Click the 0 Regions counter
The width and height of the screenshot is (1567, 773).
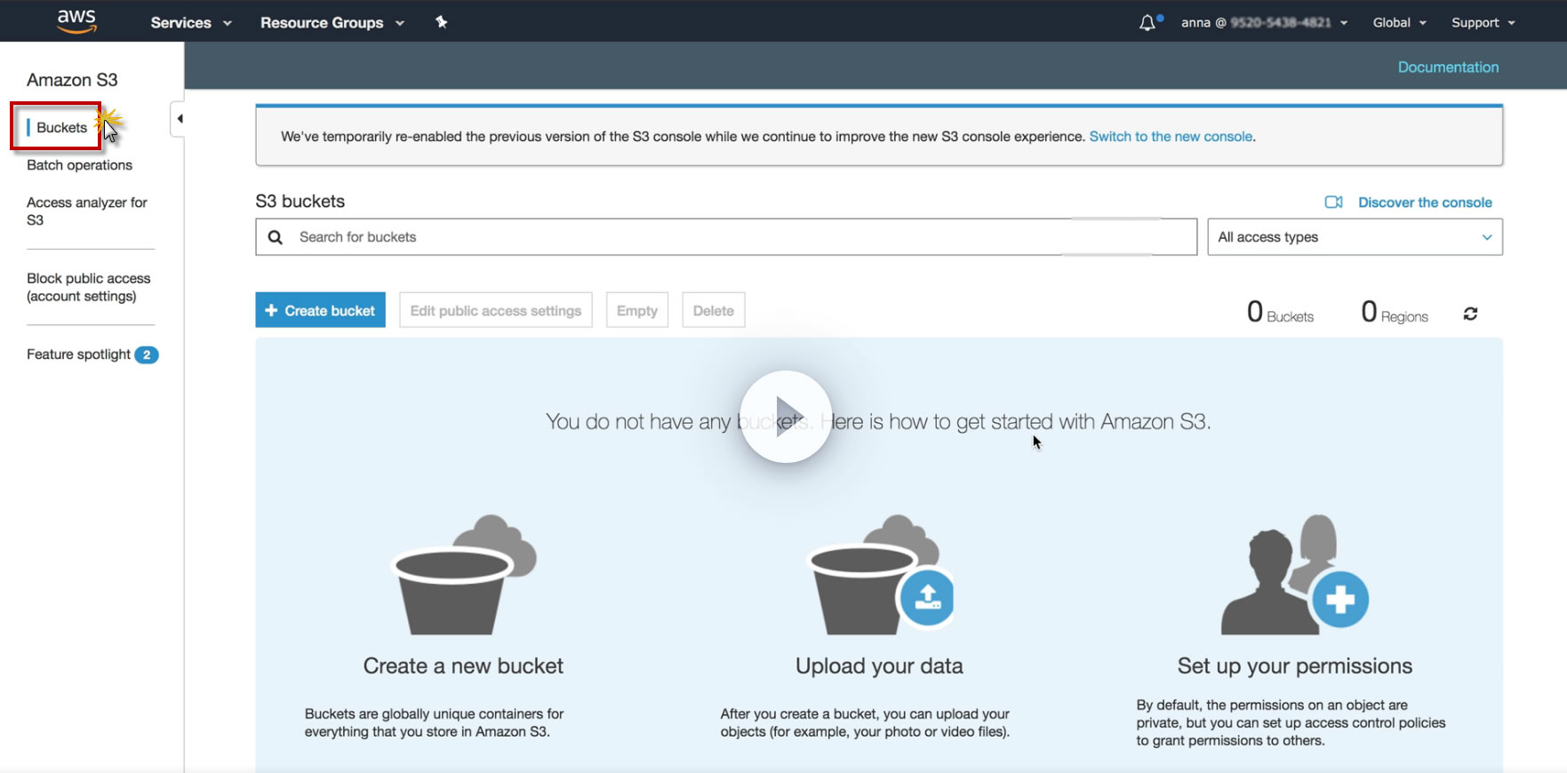click(1395, 312)
